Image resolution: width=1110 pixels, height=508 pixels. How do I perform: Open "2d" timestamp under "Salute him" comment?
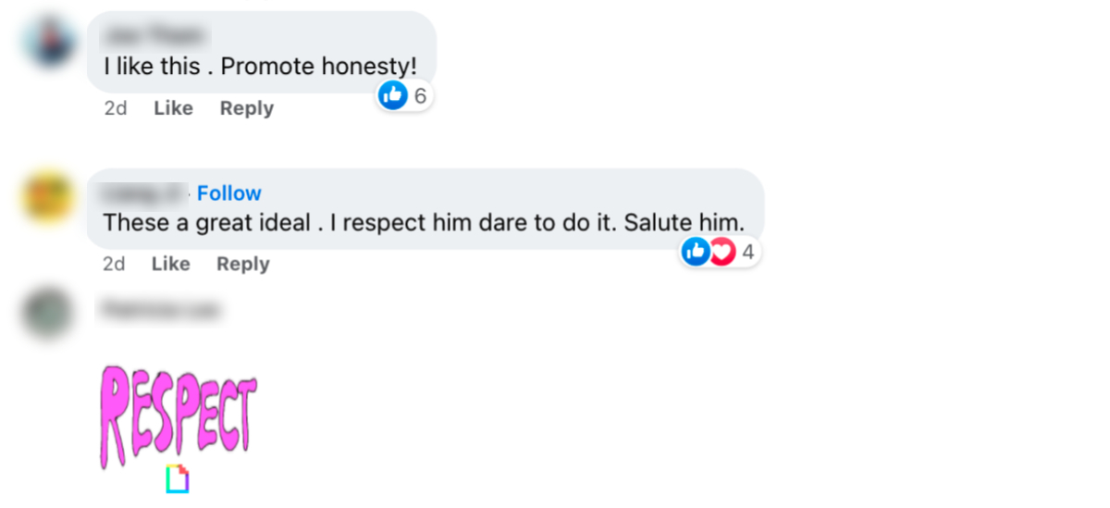tap(114, 264)
